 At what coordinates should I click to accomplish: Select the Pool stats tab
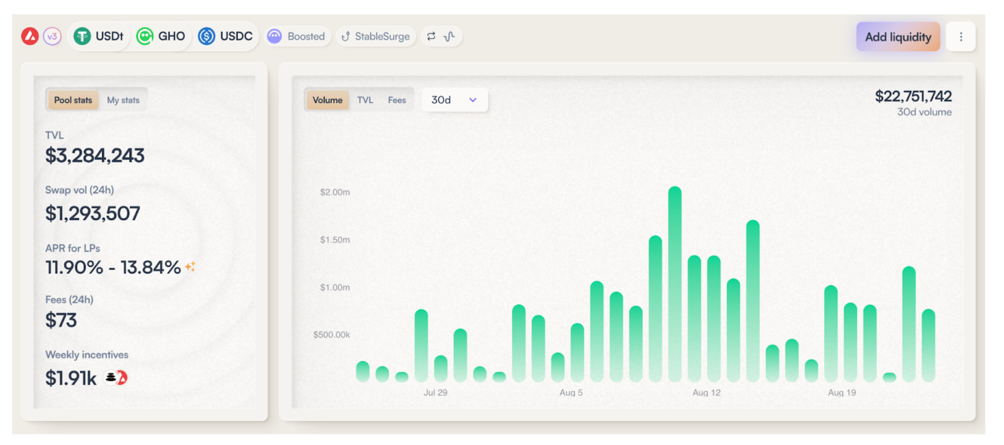click(x=73, y=100)
